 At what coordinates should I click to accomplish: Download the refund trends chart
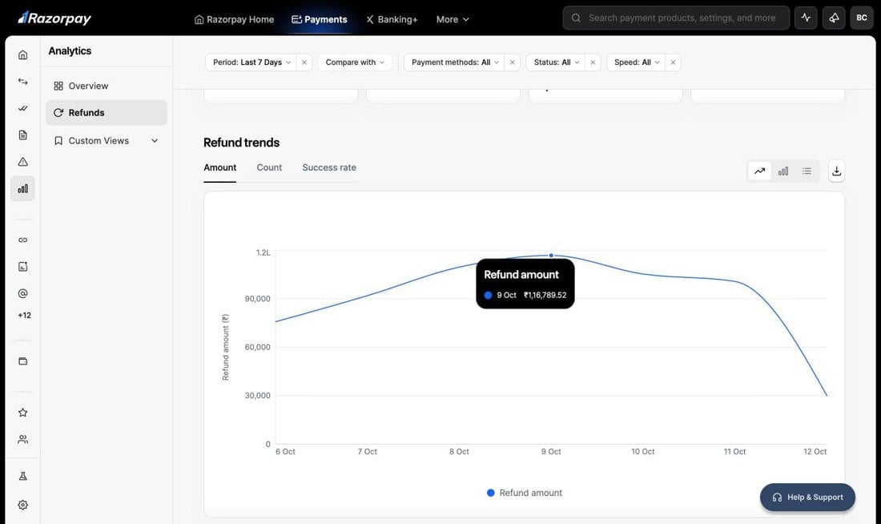click(837, 171)
